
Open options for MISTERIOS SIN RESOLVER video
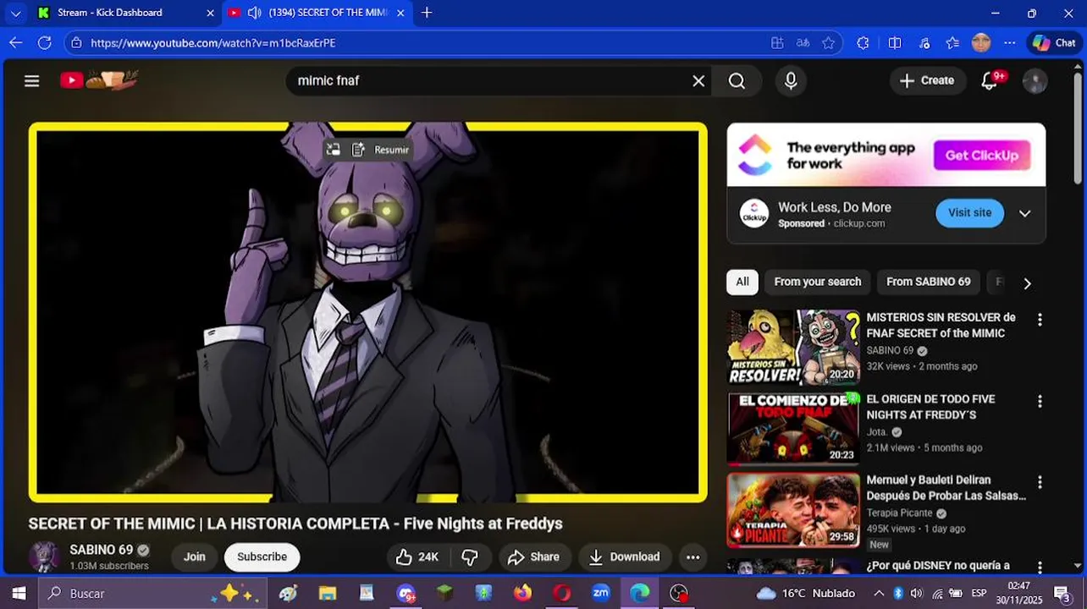coord(1040,320)
